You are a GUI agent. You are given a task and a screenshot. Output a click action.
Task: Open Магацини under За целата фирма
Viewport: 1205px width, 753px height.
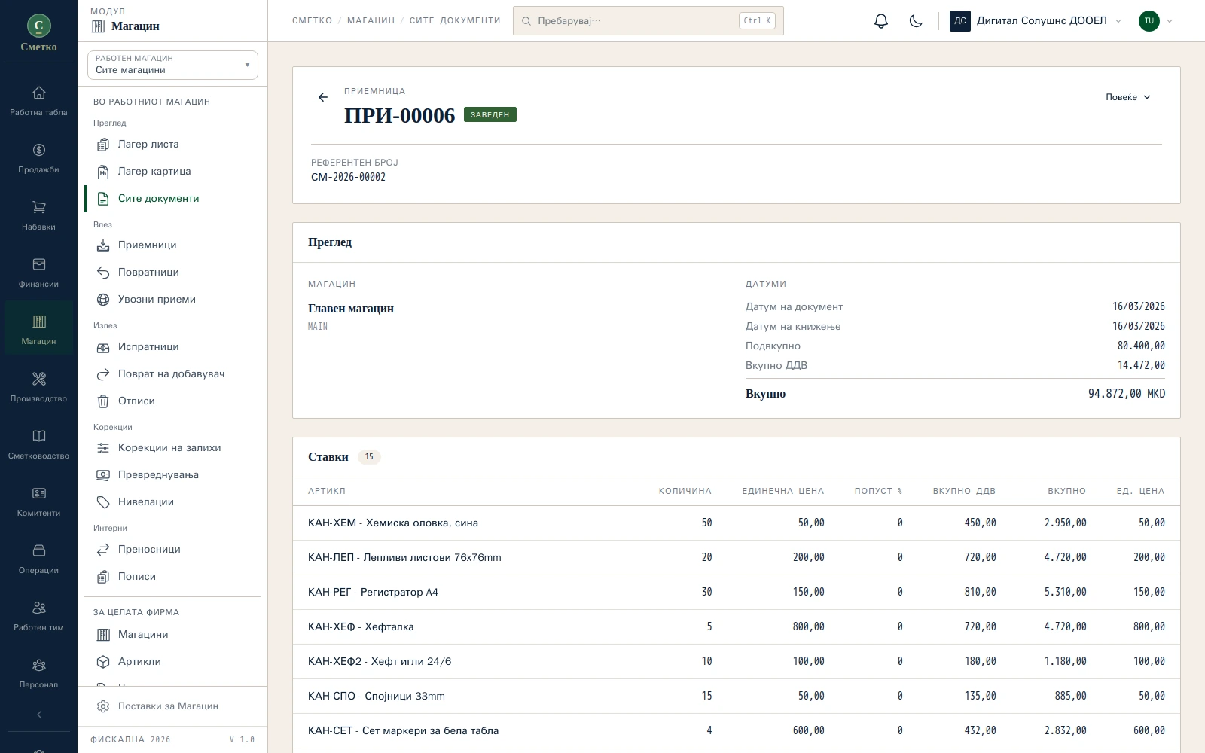point(172,635)
